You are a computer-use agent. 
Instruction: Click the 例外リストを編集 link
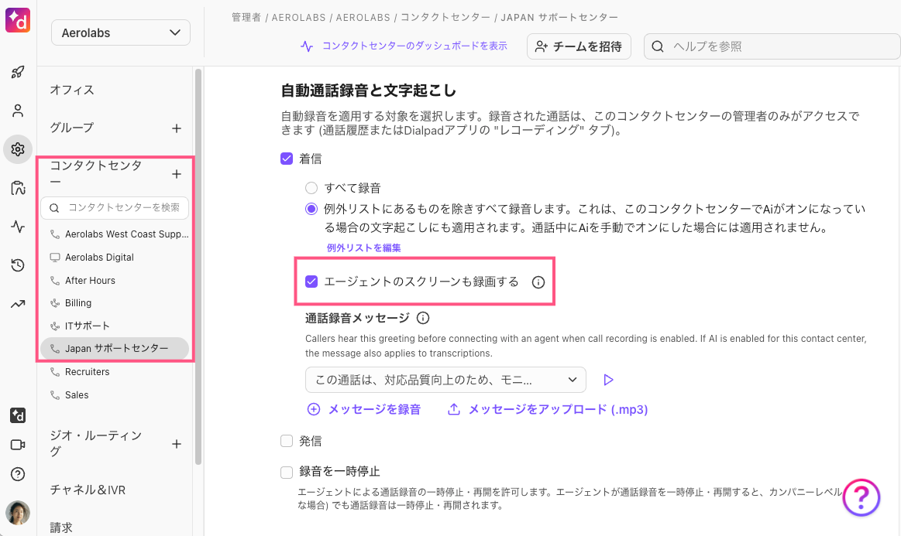(x=364, y=248)
